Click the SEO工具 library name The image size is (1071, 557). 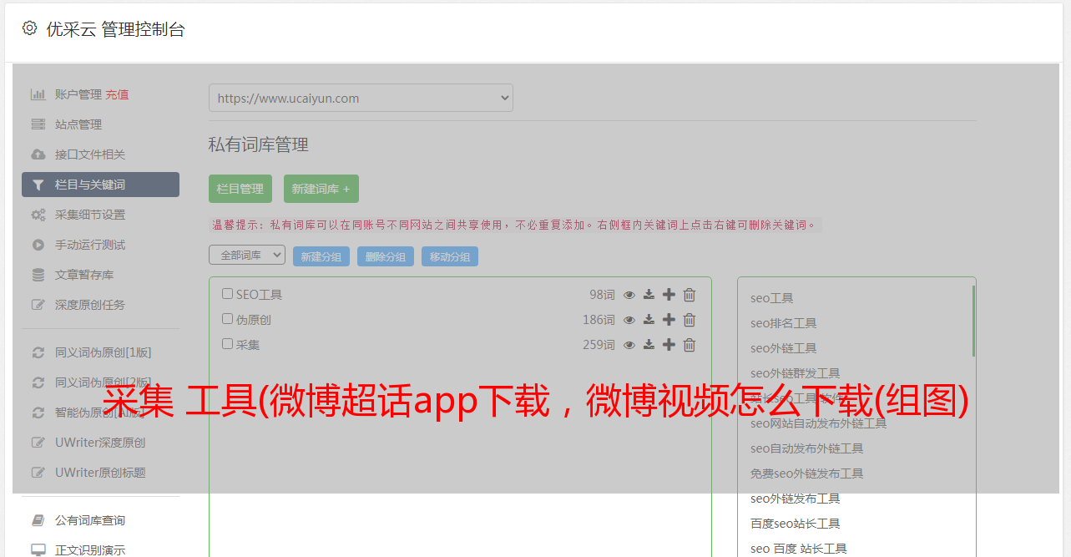(259, 295)
